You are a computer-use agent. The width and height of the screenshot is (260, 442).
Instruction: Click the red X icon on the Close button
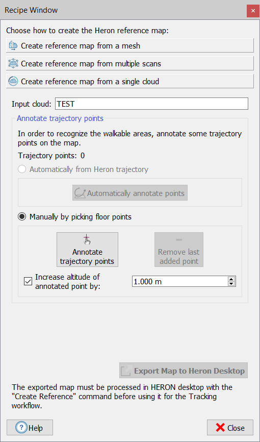click(220, 428)
